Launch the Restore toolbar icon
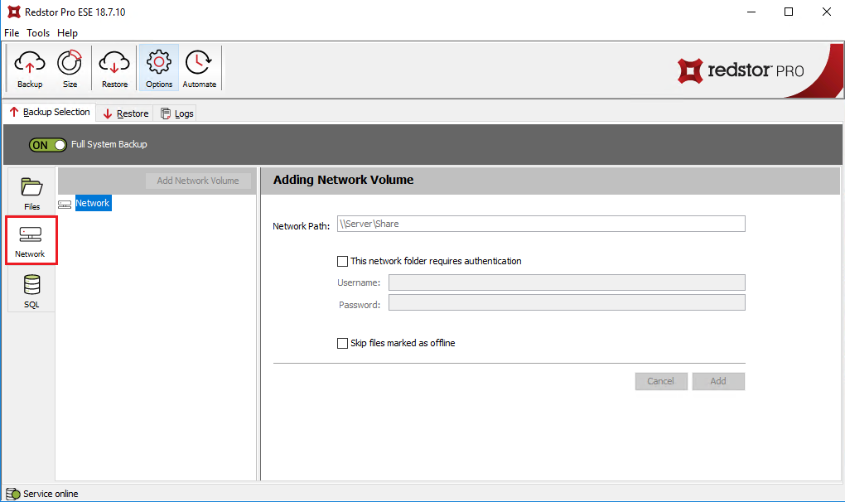This screenshot has width=845, height=502. (x=114, y=68)
